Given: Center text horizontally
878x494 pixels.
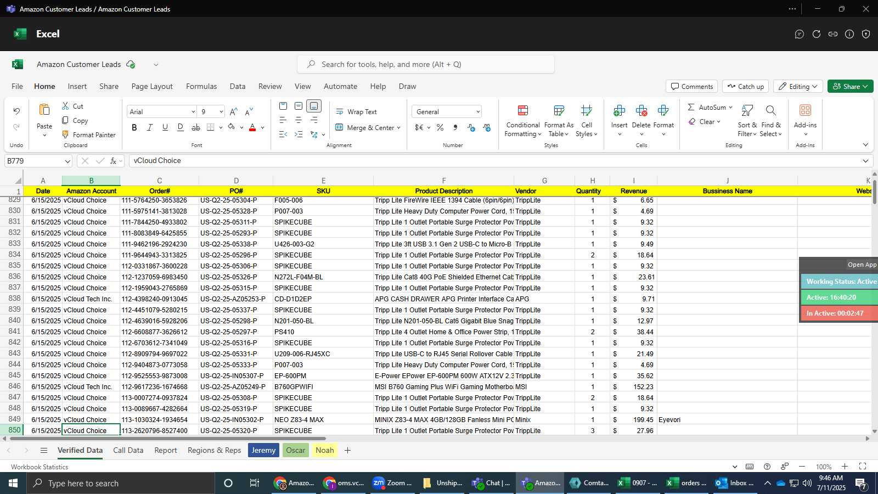Looking at the screenshot, I should coord(299,120).
